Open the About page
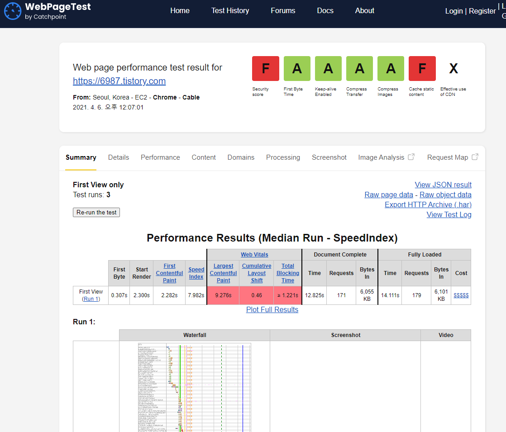 click(x=365, y=11)
